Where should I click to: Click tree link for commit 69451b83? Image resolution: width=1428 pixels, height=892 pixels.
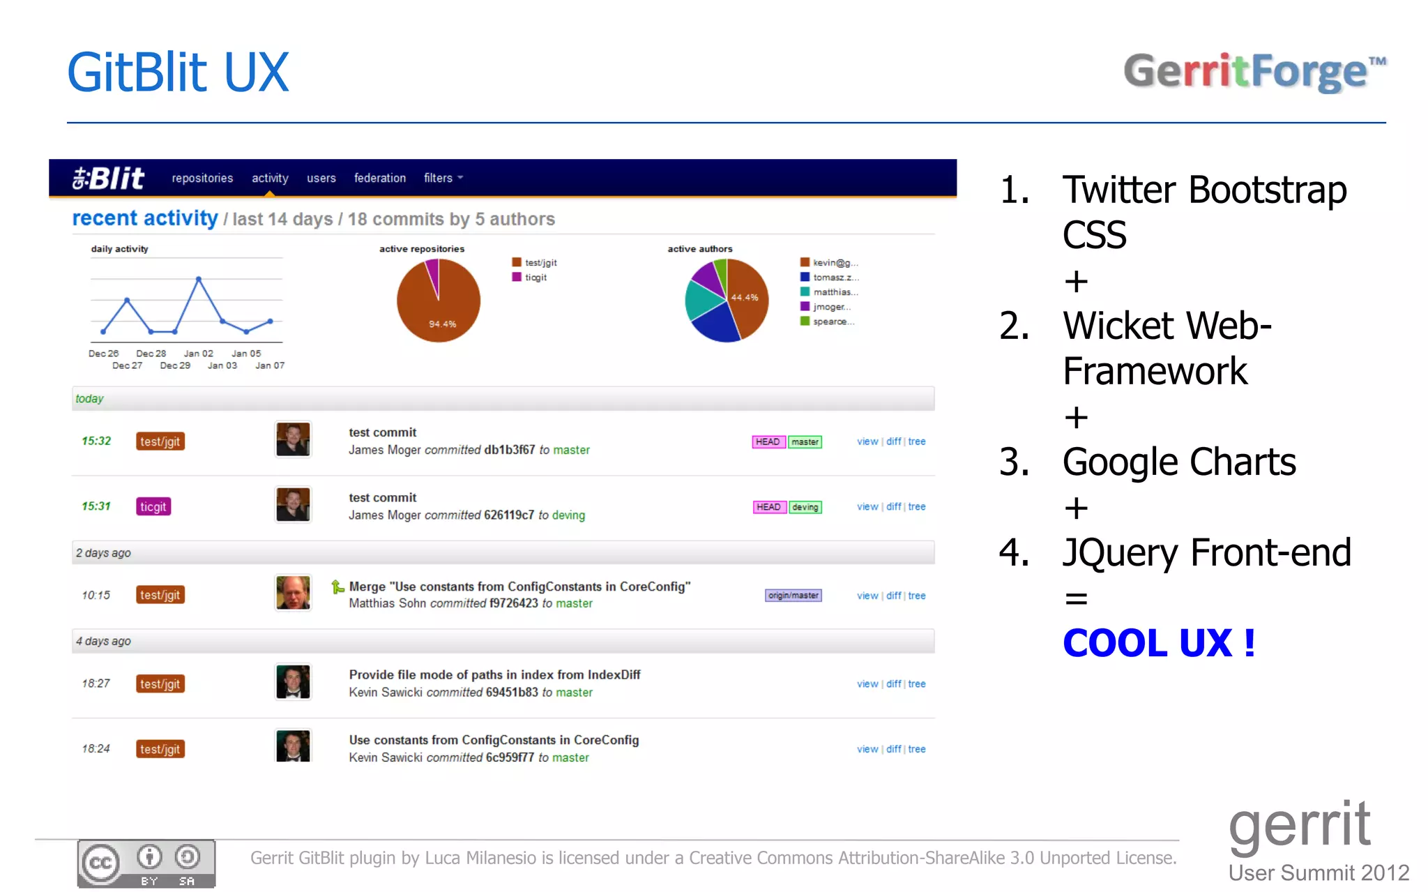917,684
